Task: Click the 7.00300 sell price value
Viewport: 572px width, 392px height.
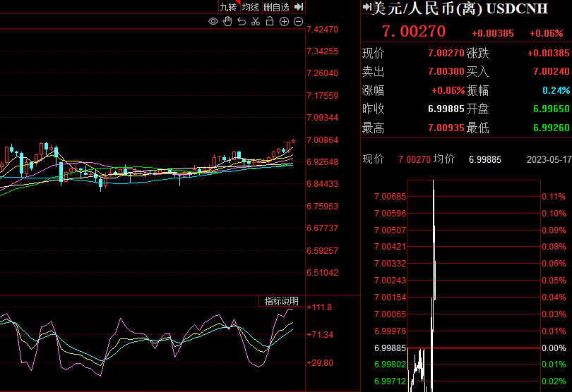Action: pyautogui.click(x=446, y=71)
